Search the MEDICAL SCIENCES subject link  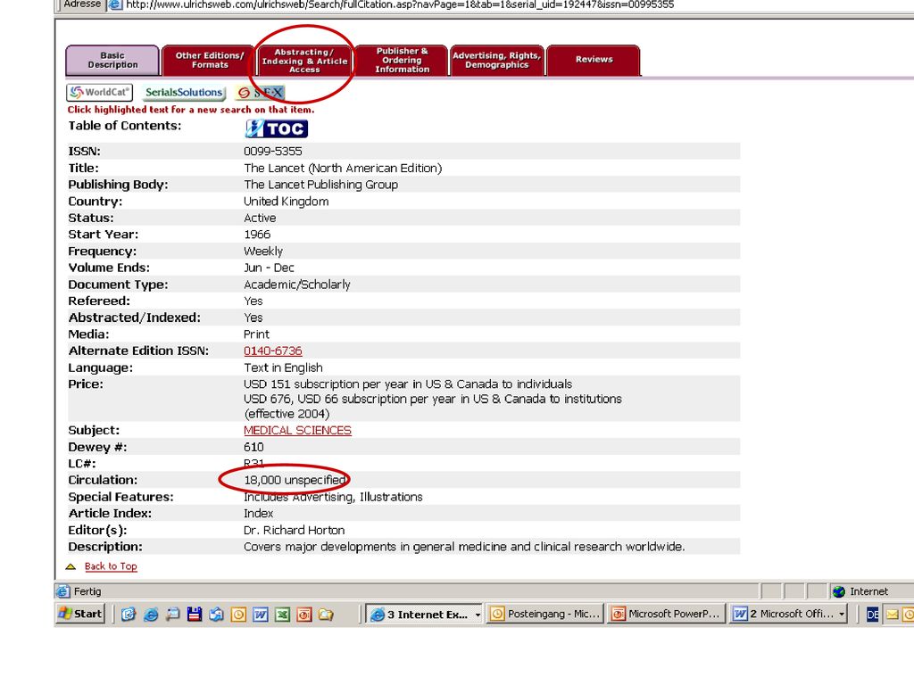[297, 430]
